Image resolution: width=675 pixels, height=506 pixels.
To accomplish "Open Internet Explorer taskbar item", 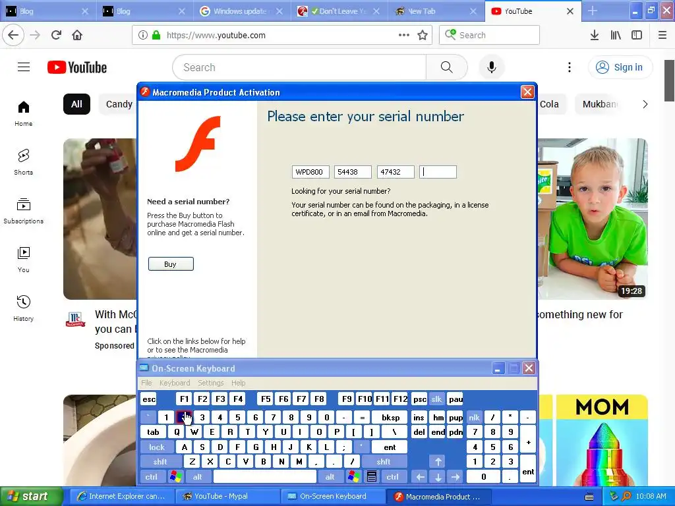I will [122, 496].
